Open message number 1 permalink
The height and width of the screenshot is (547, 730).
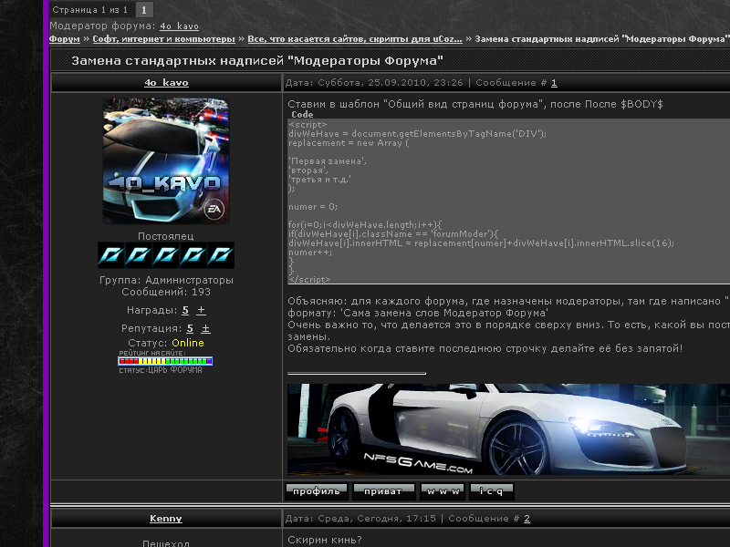click(554, 83)
